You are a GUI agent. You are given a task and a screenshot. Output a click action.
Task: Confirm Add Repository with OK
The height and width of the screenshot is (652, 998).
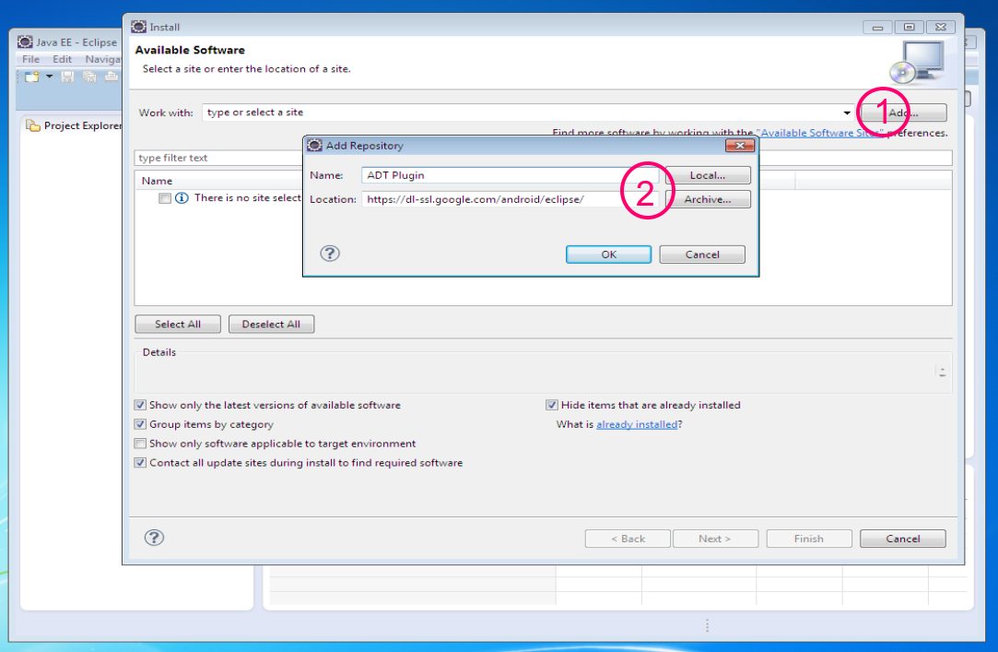click(608, 254)
